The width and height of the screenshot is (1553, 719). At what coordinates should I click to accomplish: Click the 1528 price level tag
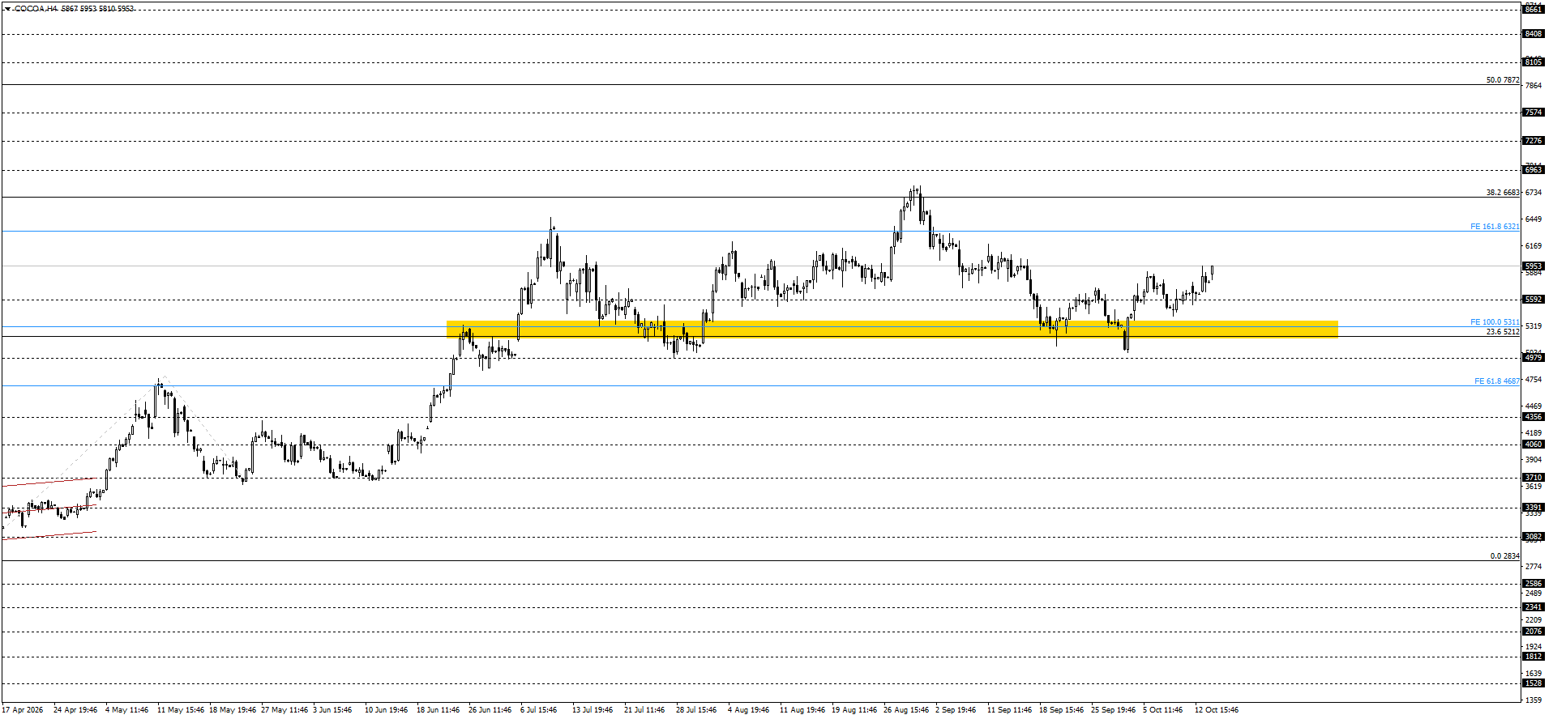coord(1534,683)
